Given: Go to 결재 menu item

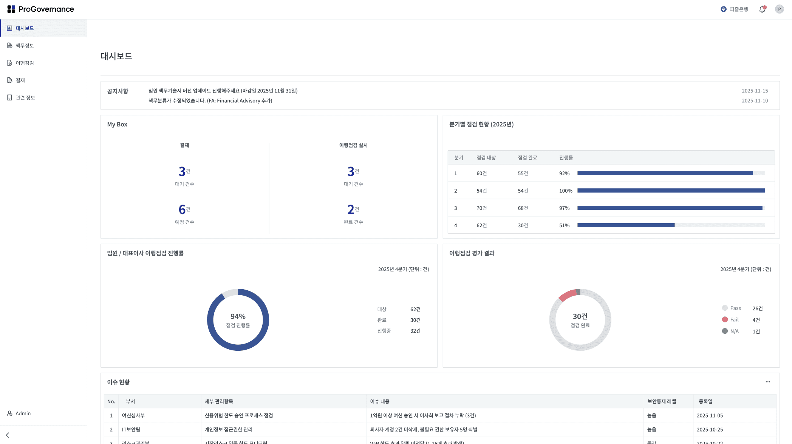Looking at the screenshot, I should [x=20, y=80].
